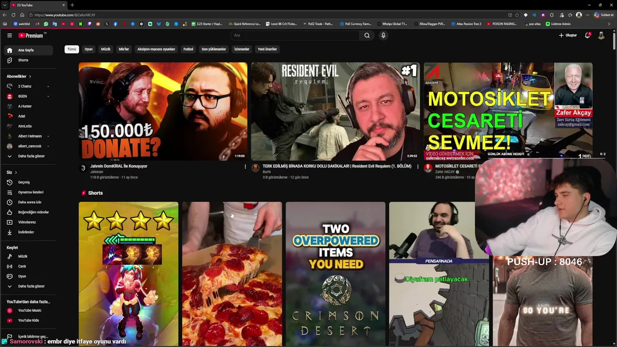Image resolution: width=617 pixels, height=347 pixels.
Task: Select the Son yüklenenler chip
Action: (x=214, y=49)
